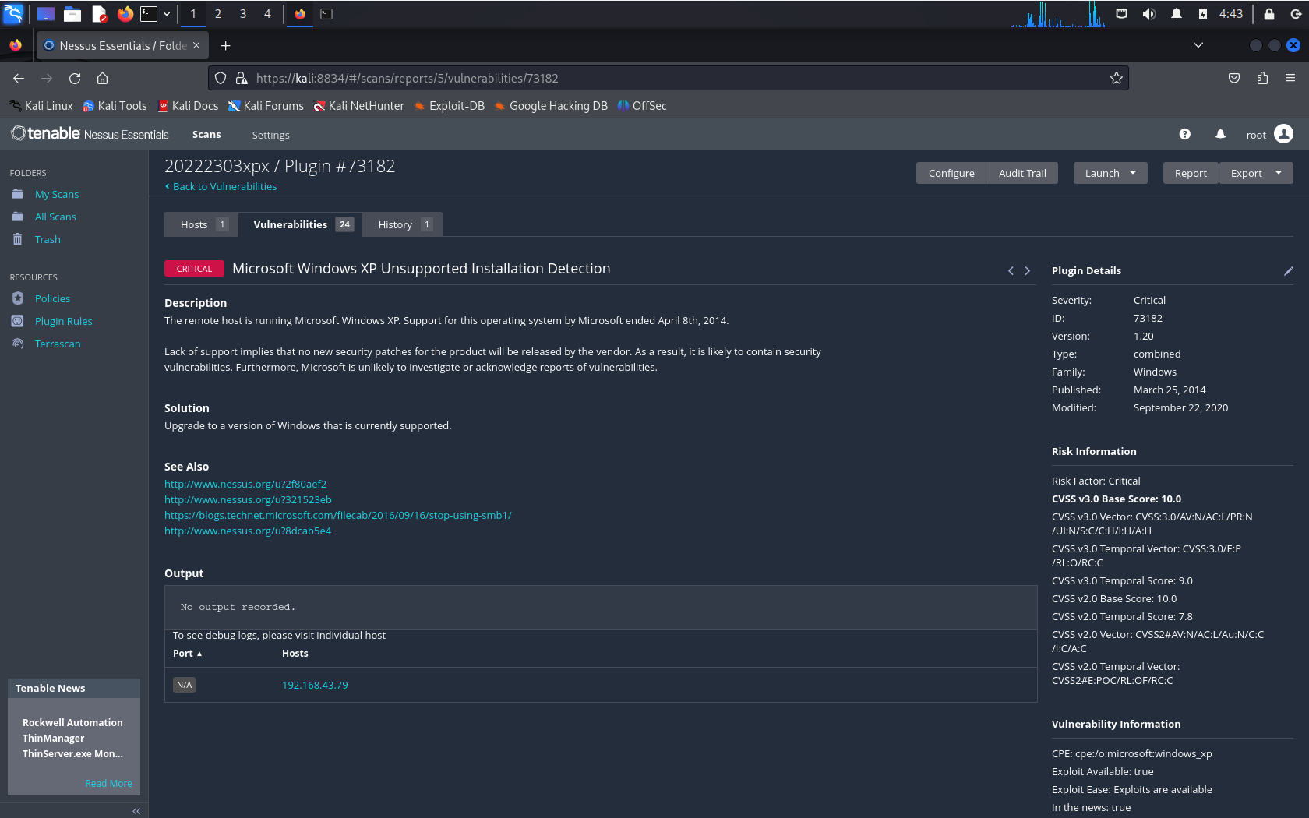Click the Trash bin icon
Viewport: 1309px width, 818px height.
coord(17,239)
